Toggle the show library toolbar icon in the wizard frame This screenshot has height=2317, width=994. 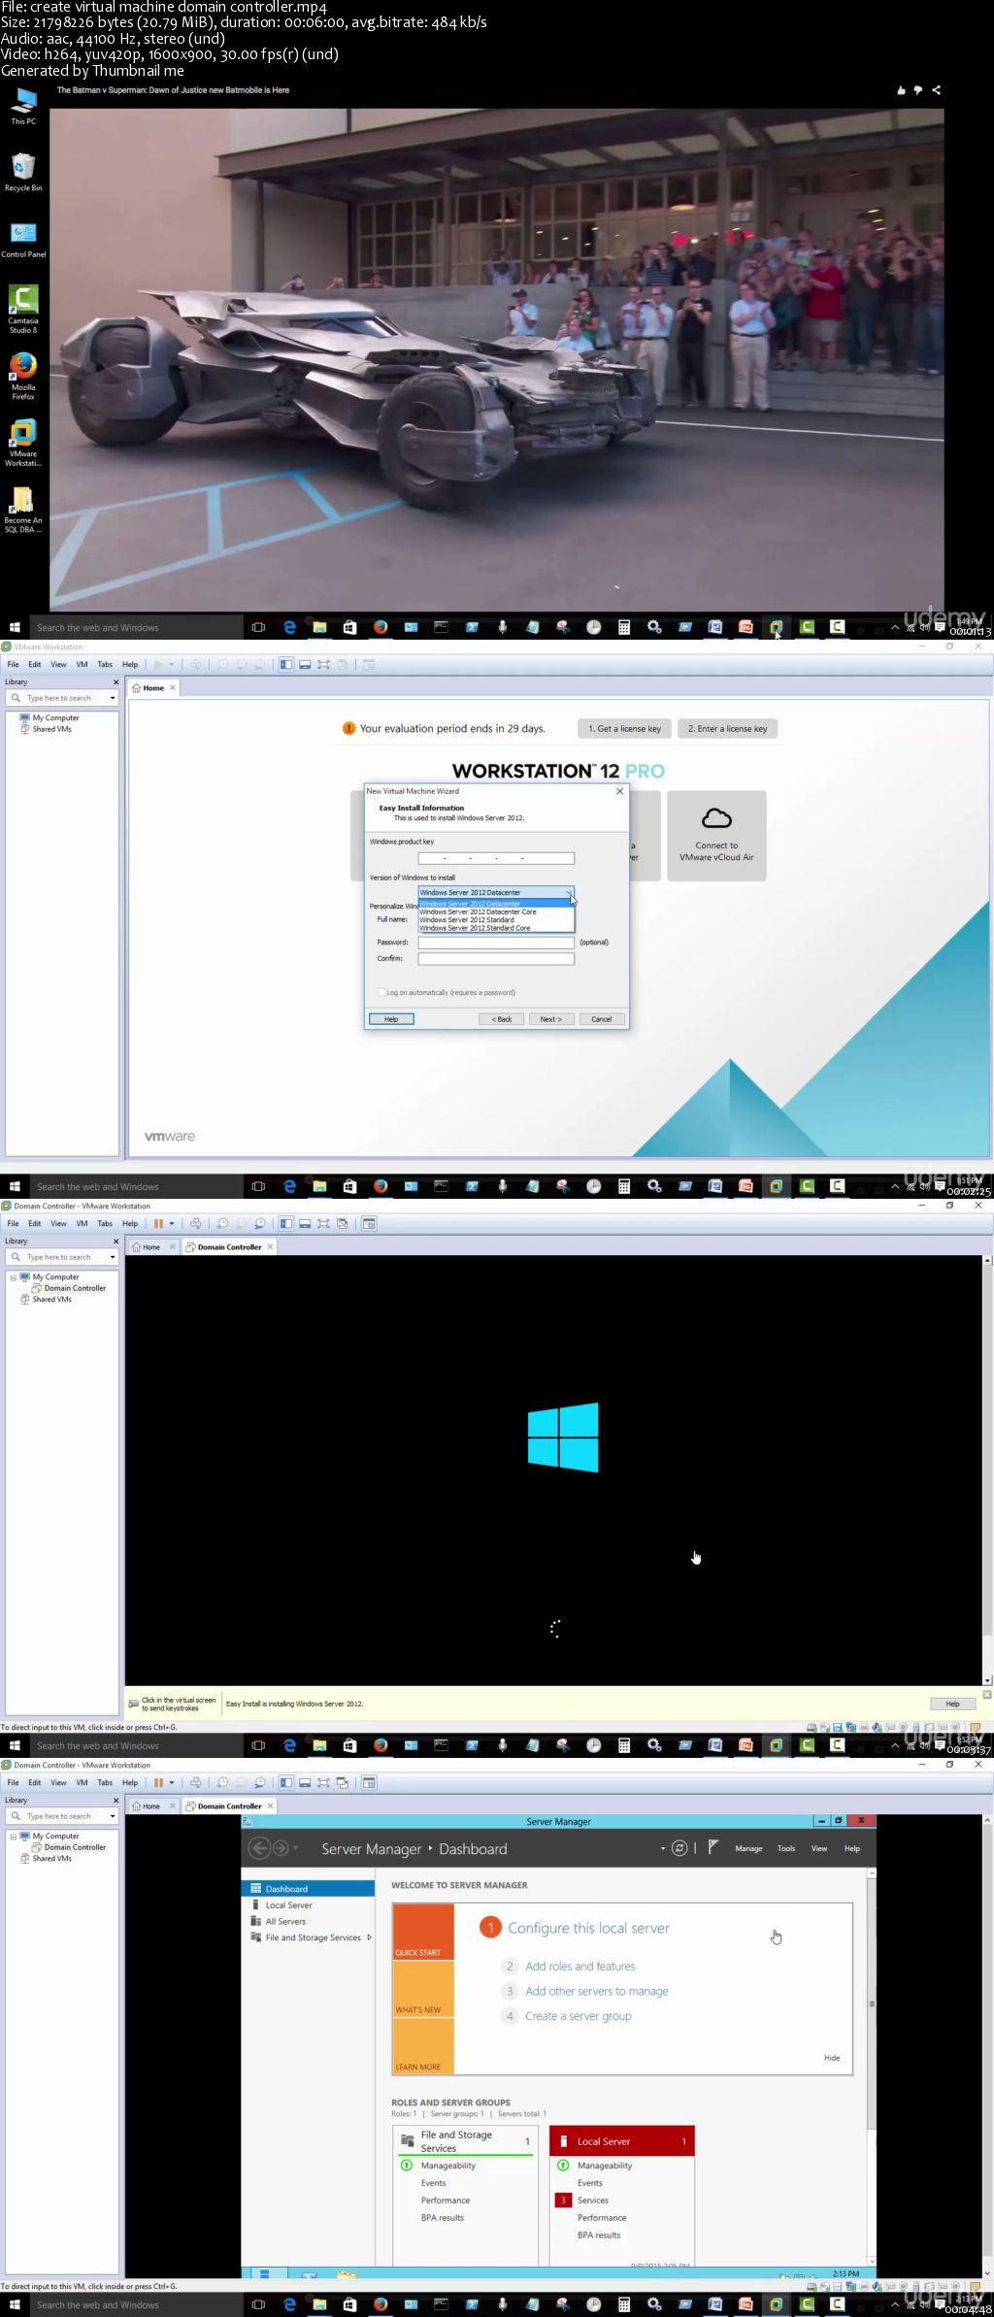pos(286,665)
